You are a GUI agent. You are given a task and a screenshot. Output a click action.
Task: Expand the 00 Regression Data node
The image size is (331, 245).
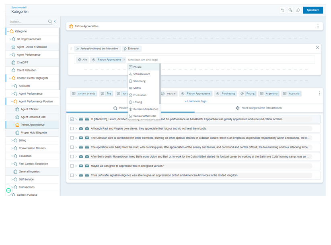(10, 39)
